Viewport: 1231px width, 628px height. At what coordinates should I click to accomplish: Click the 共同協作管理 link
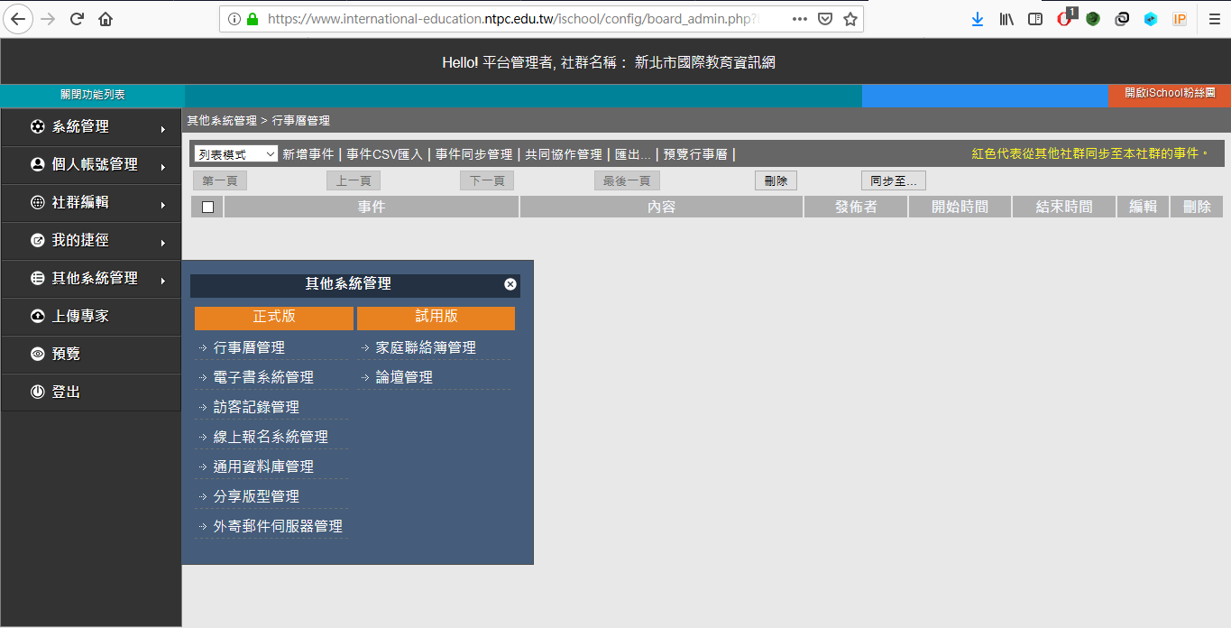coord(564,154)
